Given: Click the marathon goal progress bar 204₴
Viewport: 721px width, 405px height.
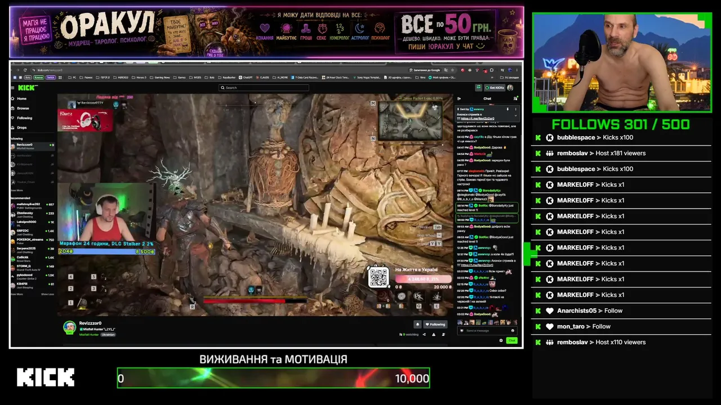Looking at the screenshot, I should tap(106, 251).
